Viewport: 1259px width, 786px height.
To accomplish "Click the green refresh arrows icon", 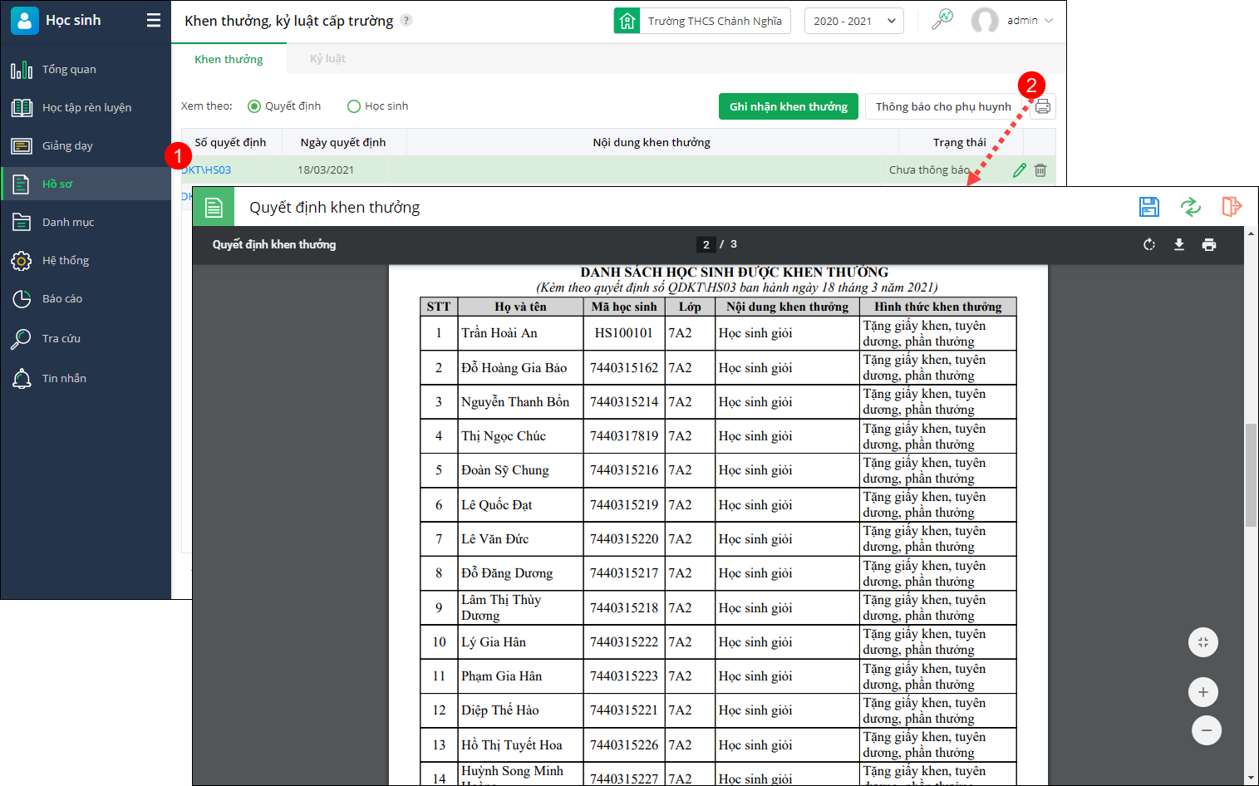I will (1191, 207).
